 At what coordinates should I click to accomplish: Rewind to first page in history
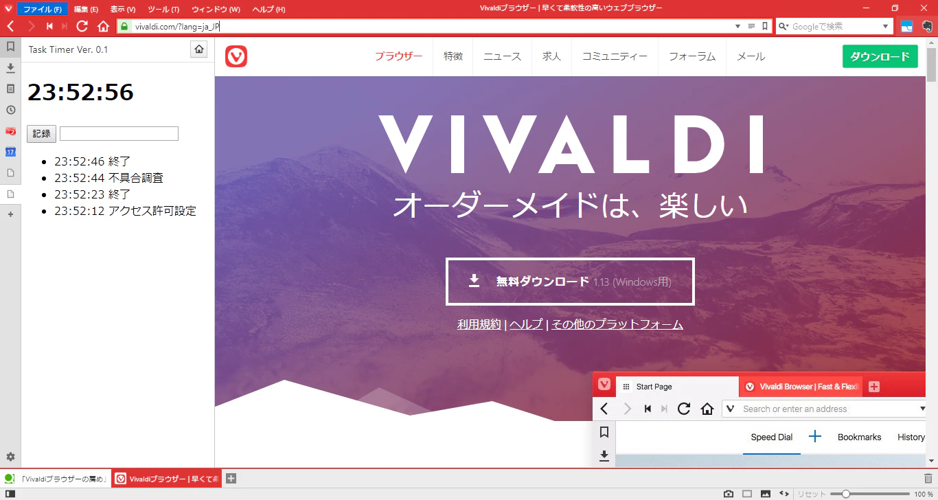(49, 26)
